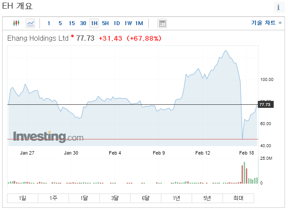
Task: Select the 1M interval
Action: [x=139, y=23]
